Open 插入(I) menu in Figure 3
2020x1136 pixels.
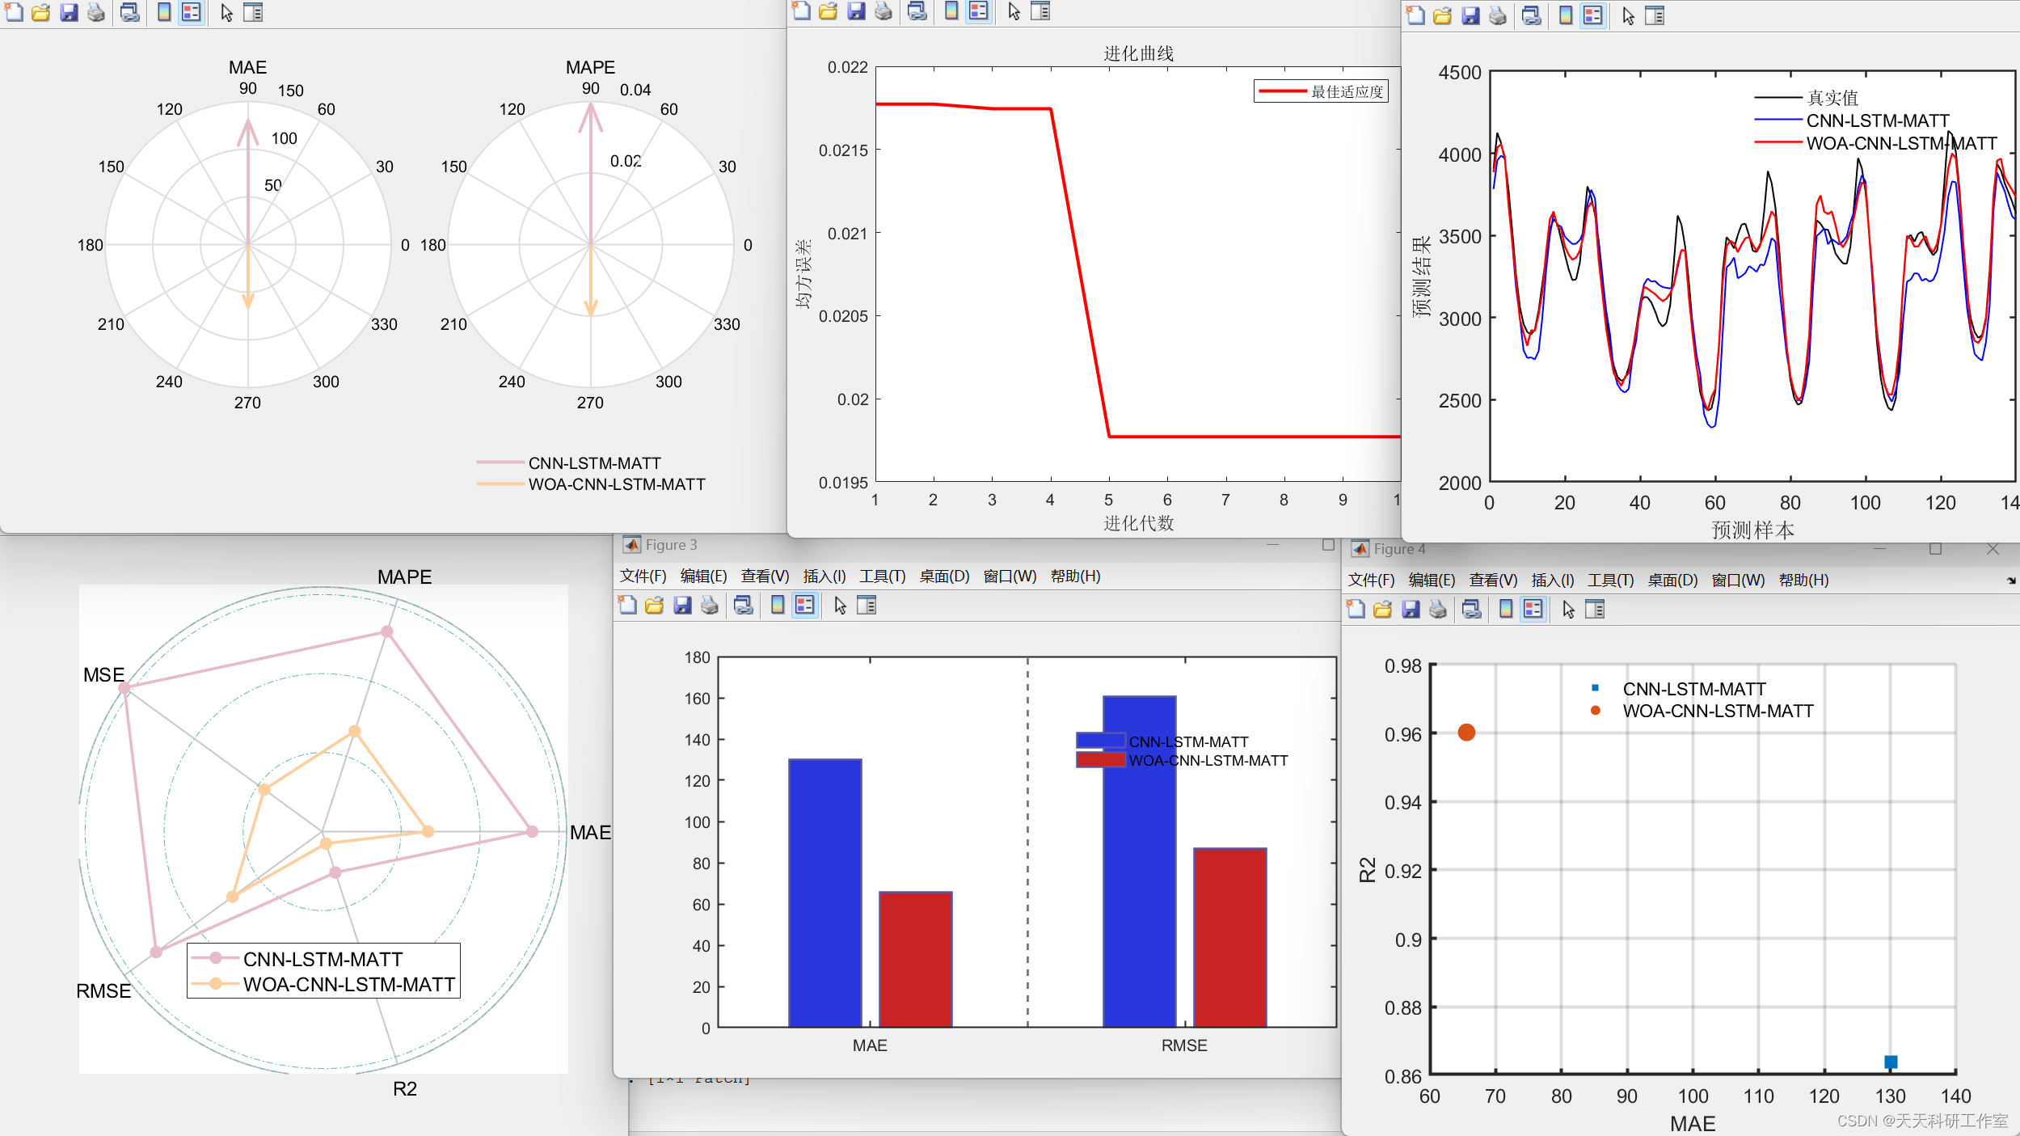click(824, 576)
